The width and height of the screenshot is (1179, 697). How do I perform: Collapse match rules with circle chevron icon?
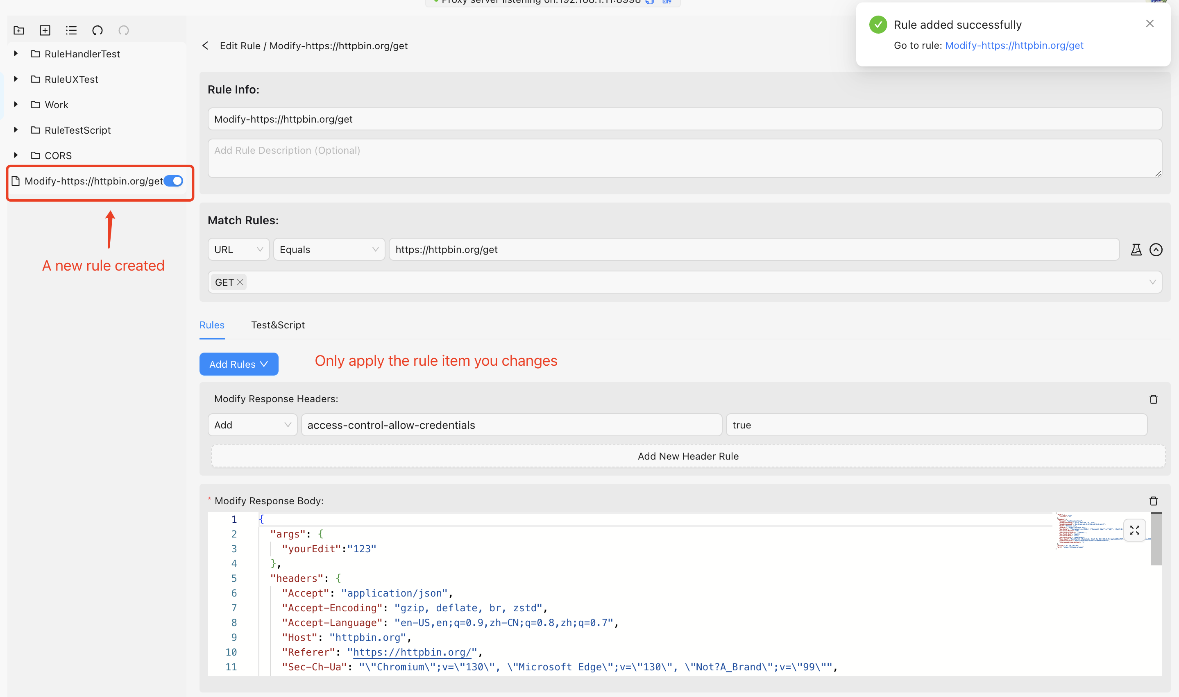tap(1156, 249)
